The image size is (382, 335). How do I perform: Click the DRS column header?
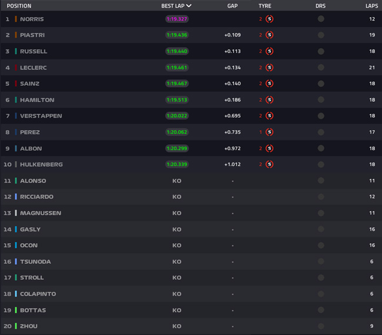(x=320, y=6)
